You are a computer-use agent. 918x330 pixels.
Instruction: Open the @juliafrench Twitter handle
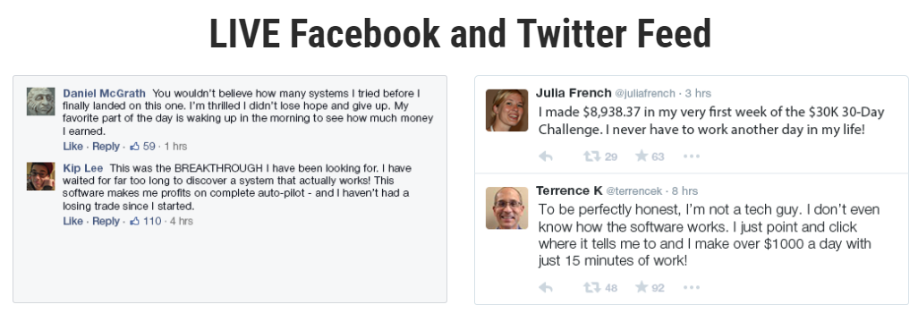[645, 94]
